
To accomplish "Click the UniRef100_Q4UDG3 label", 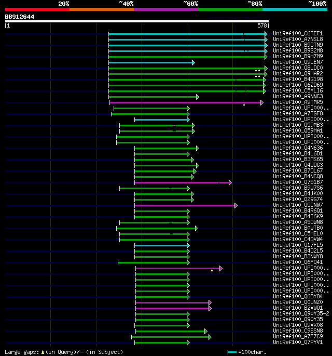I will tap(298, 165).
